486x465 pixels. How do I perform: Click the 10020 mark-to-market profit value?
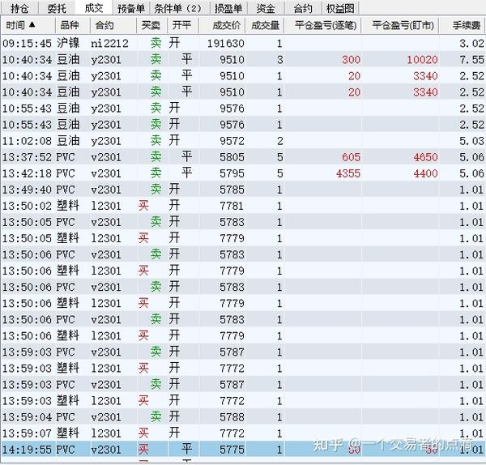coord(422,59)
